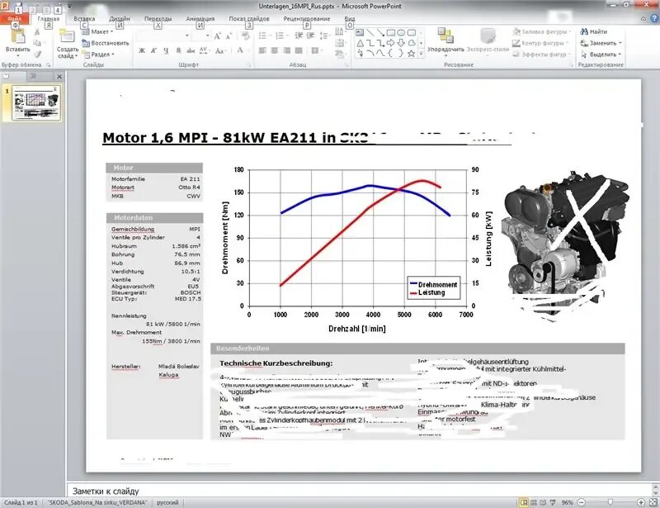Select the text box shape in gallery

[360, 32]
